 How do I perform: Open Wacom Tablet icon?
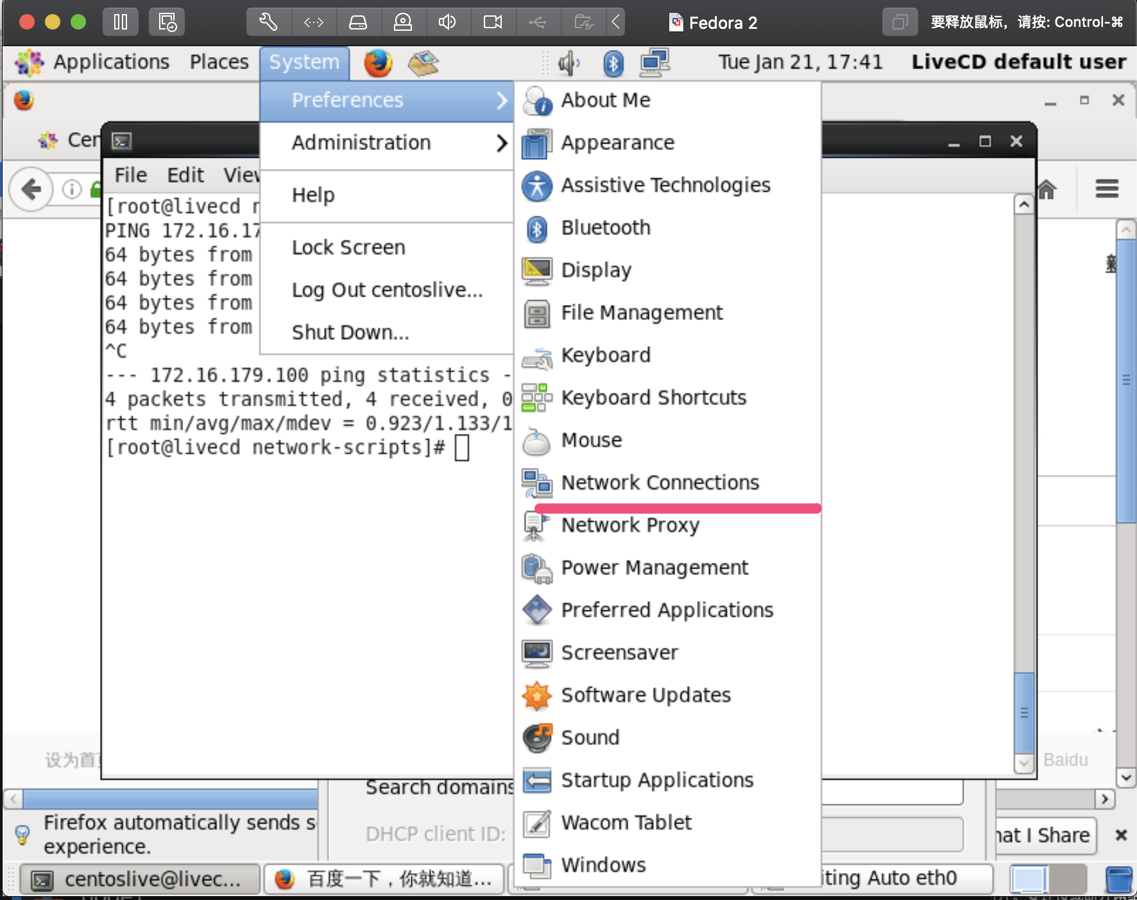[537, 822]
